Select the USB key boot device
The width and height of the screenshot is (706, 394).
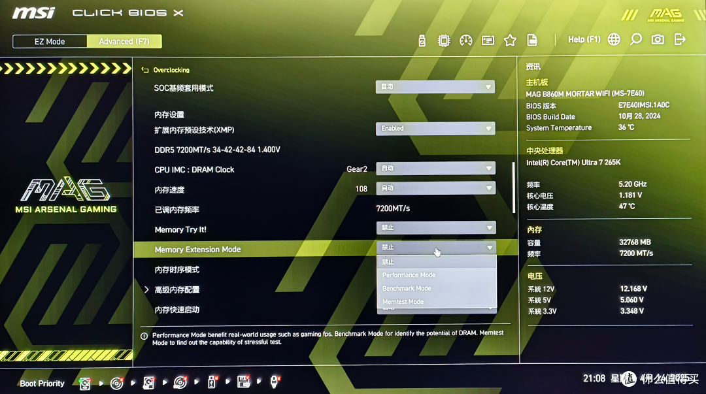[x=212, y=382]
